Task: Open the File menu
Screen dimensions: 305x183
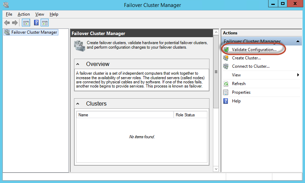Action: click(x=9, y=14)
